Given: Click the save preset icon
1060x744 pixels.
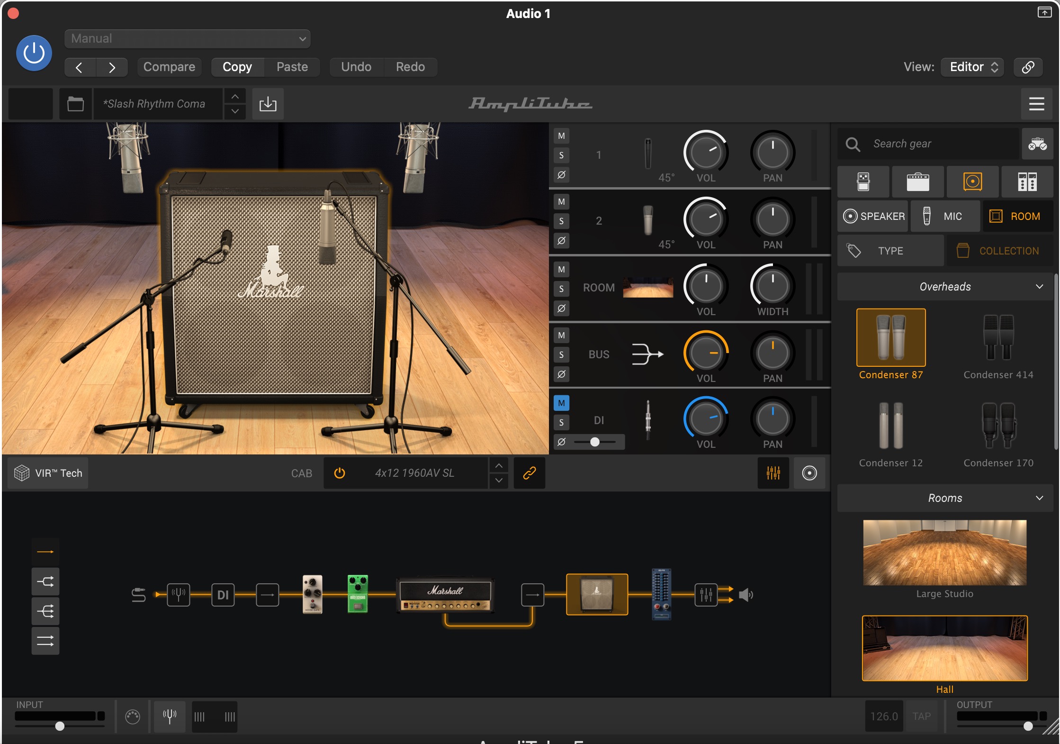Looking at the screenshot, I should tap(268, 104).
